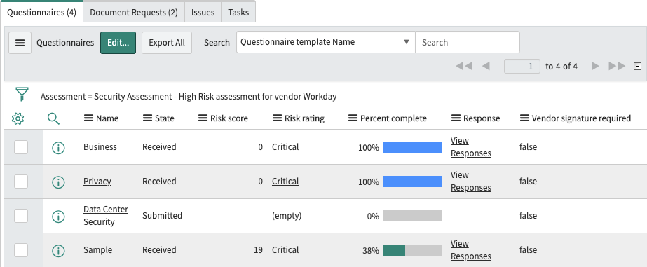Toggle column search magnifier icon
647x267 pixels.
coord(54,119)
